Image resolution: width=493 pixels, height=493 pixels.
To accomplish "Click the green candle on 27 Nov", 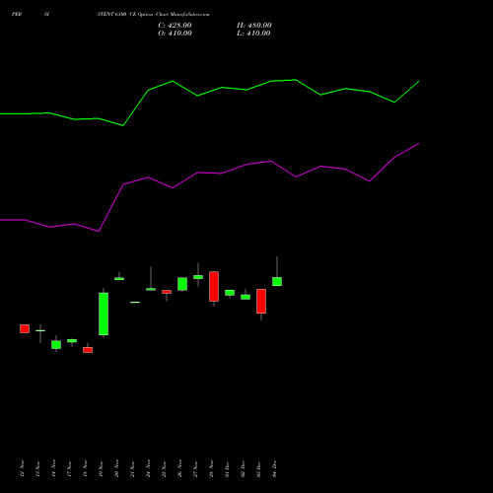I will (x=198, y=277).
